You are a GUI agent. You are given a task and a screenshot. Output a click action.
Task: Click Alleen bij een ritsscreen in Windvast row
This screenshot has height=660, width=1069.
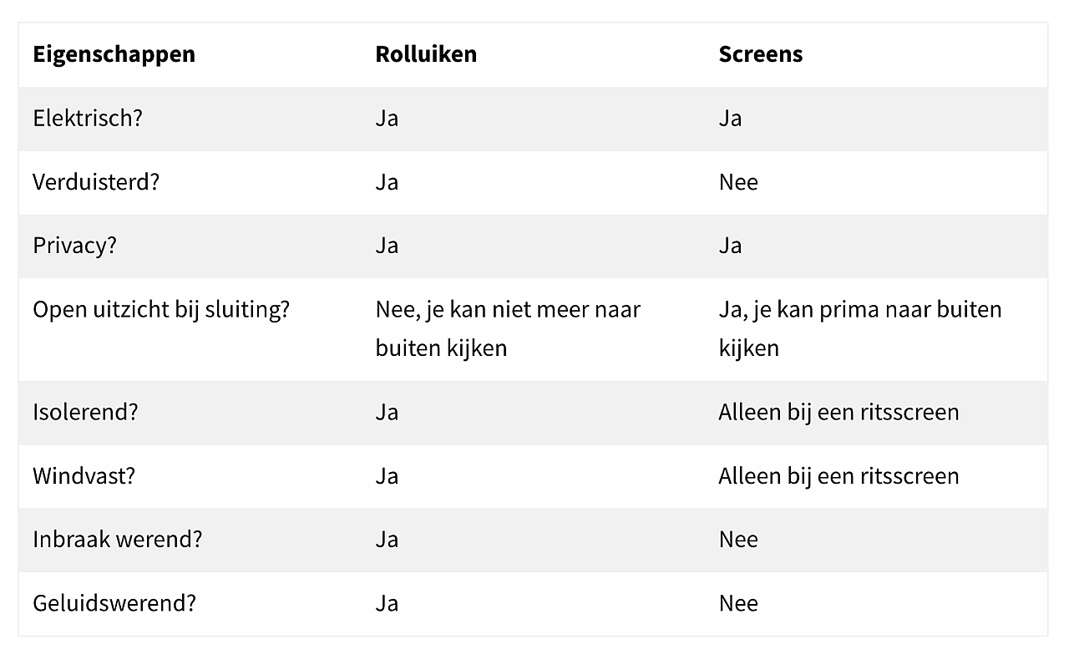838,476
